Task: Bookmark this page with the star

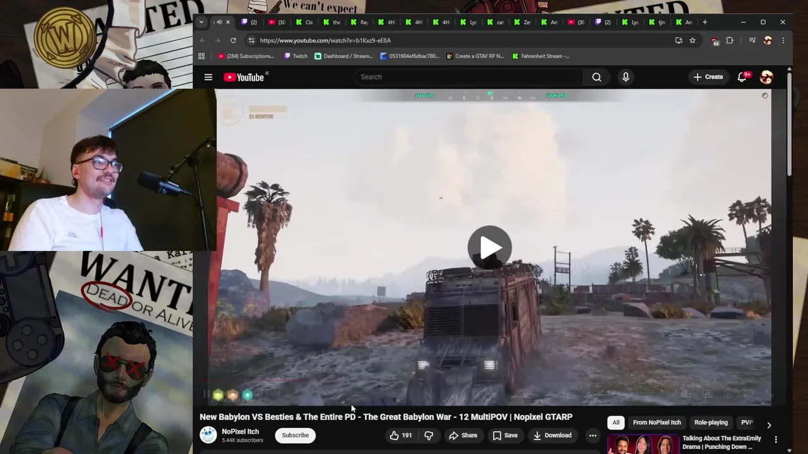Action: tap(692, 40)
